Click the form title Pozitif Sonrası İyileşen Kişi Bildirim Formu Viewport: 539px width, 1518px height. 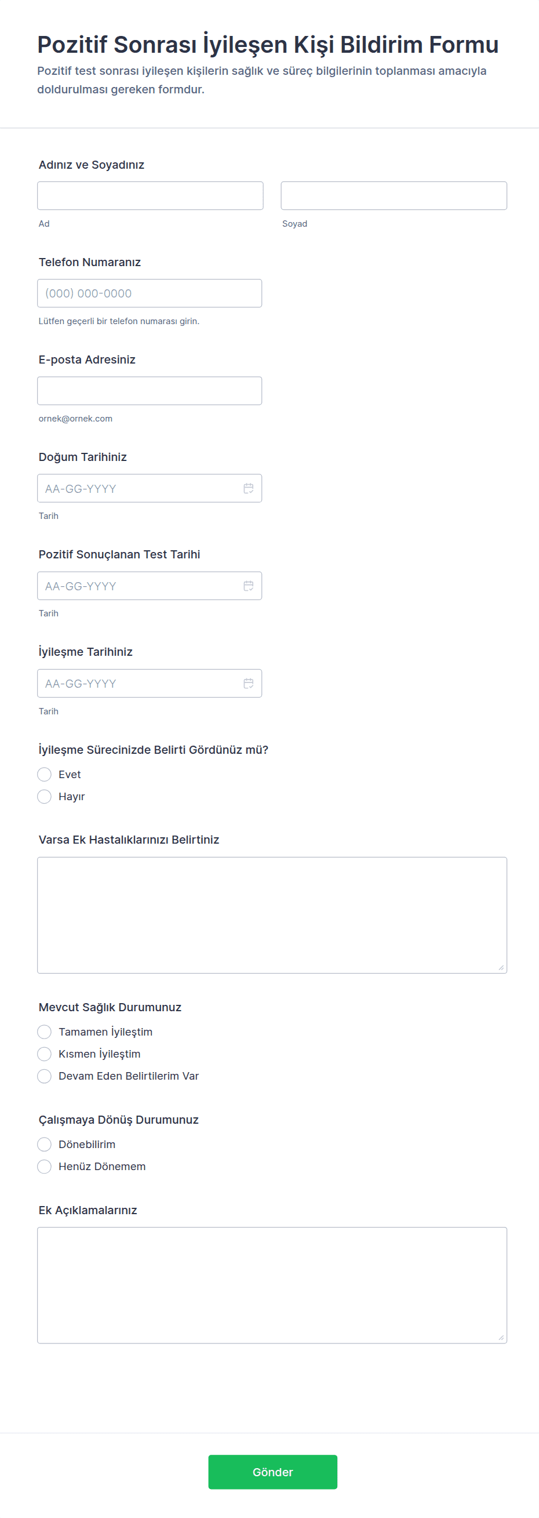point(268,44)
